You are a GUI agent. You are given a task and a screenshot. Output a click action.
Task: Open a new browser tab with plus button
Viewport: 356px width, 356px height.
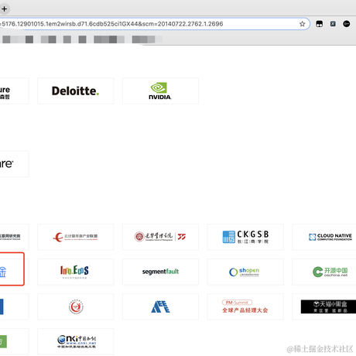[4, 9]
